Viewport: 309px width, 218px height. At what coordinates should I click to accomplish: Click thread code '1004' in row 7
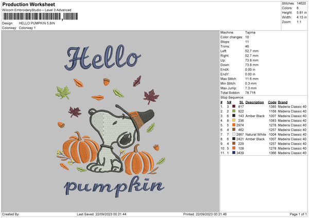[x=272, y=134]
